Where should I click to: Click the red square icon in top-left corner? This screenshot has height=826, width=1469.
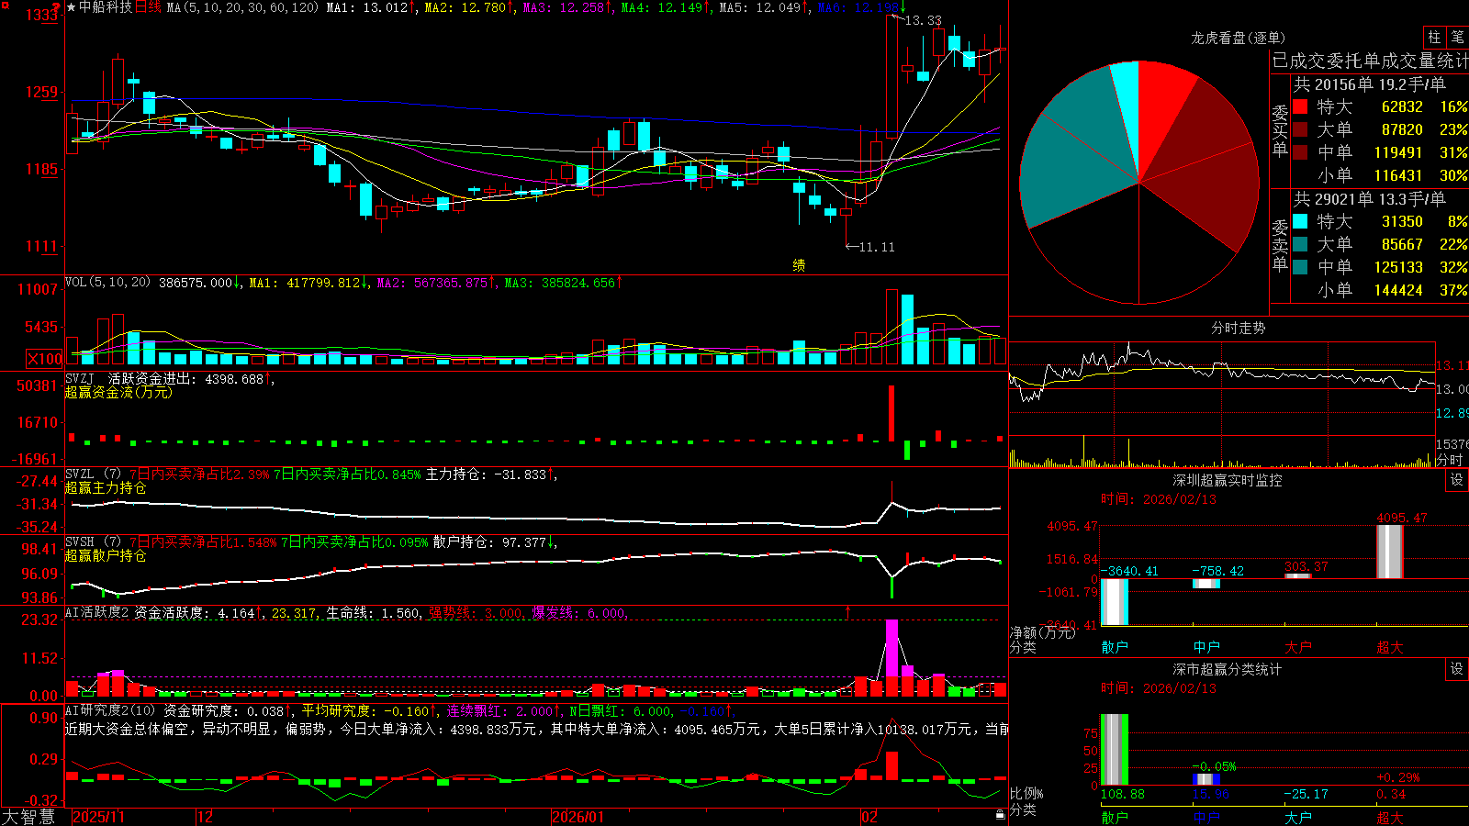[x=5, y=5]
